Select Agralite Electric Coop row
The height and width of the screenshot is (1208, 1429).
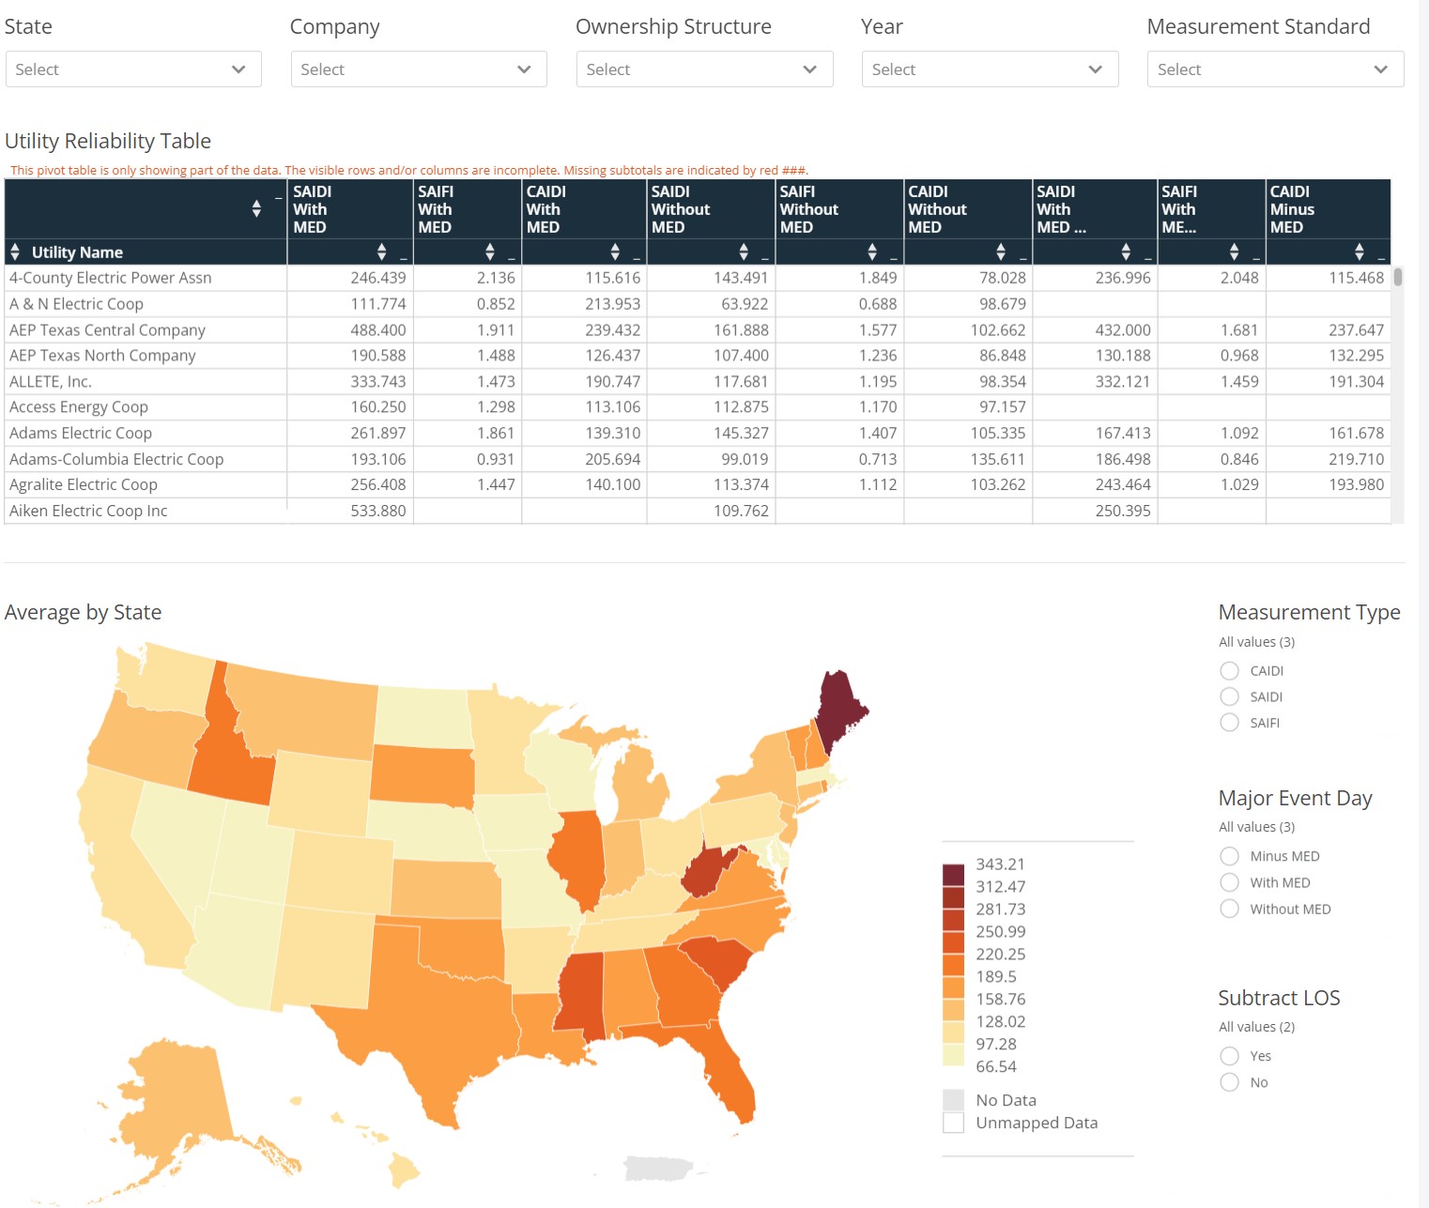click(x=698, y=484)
